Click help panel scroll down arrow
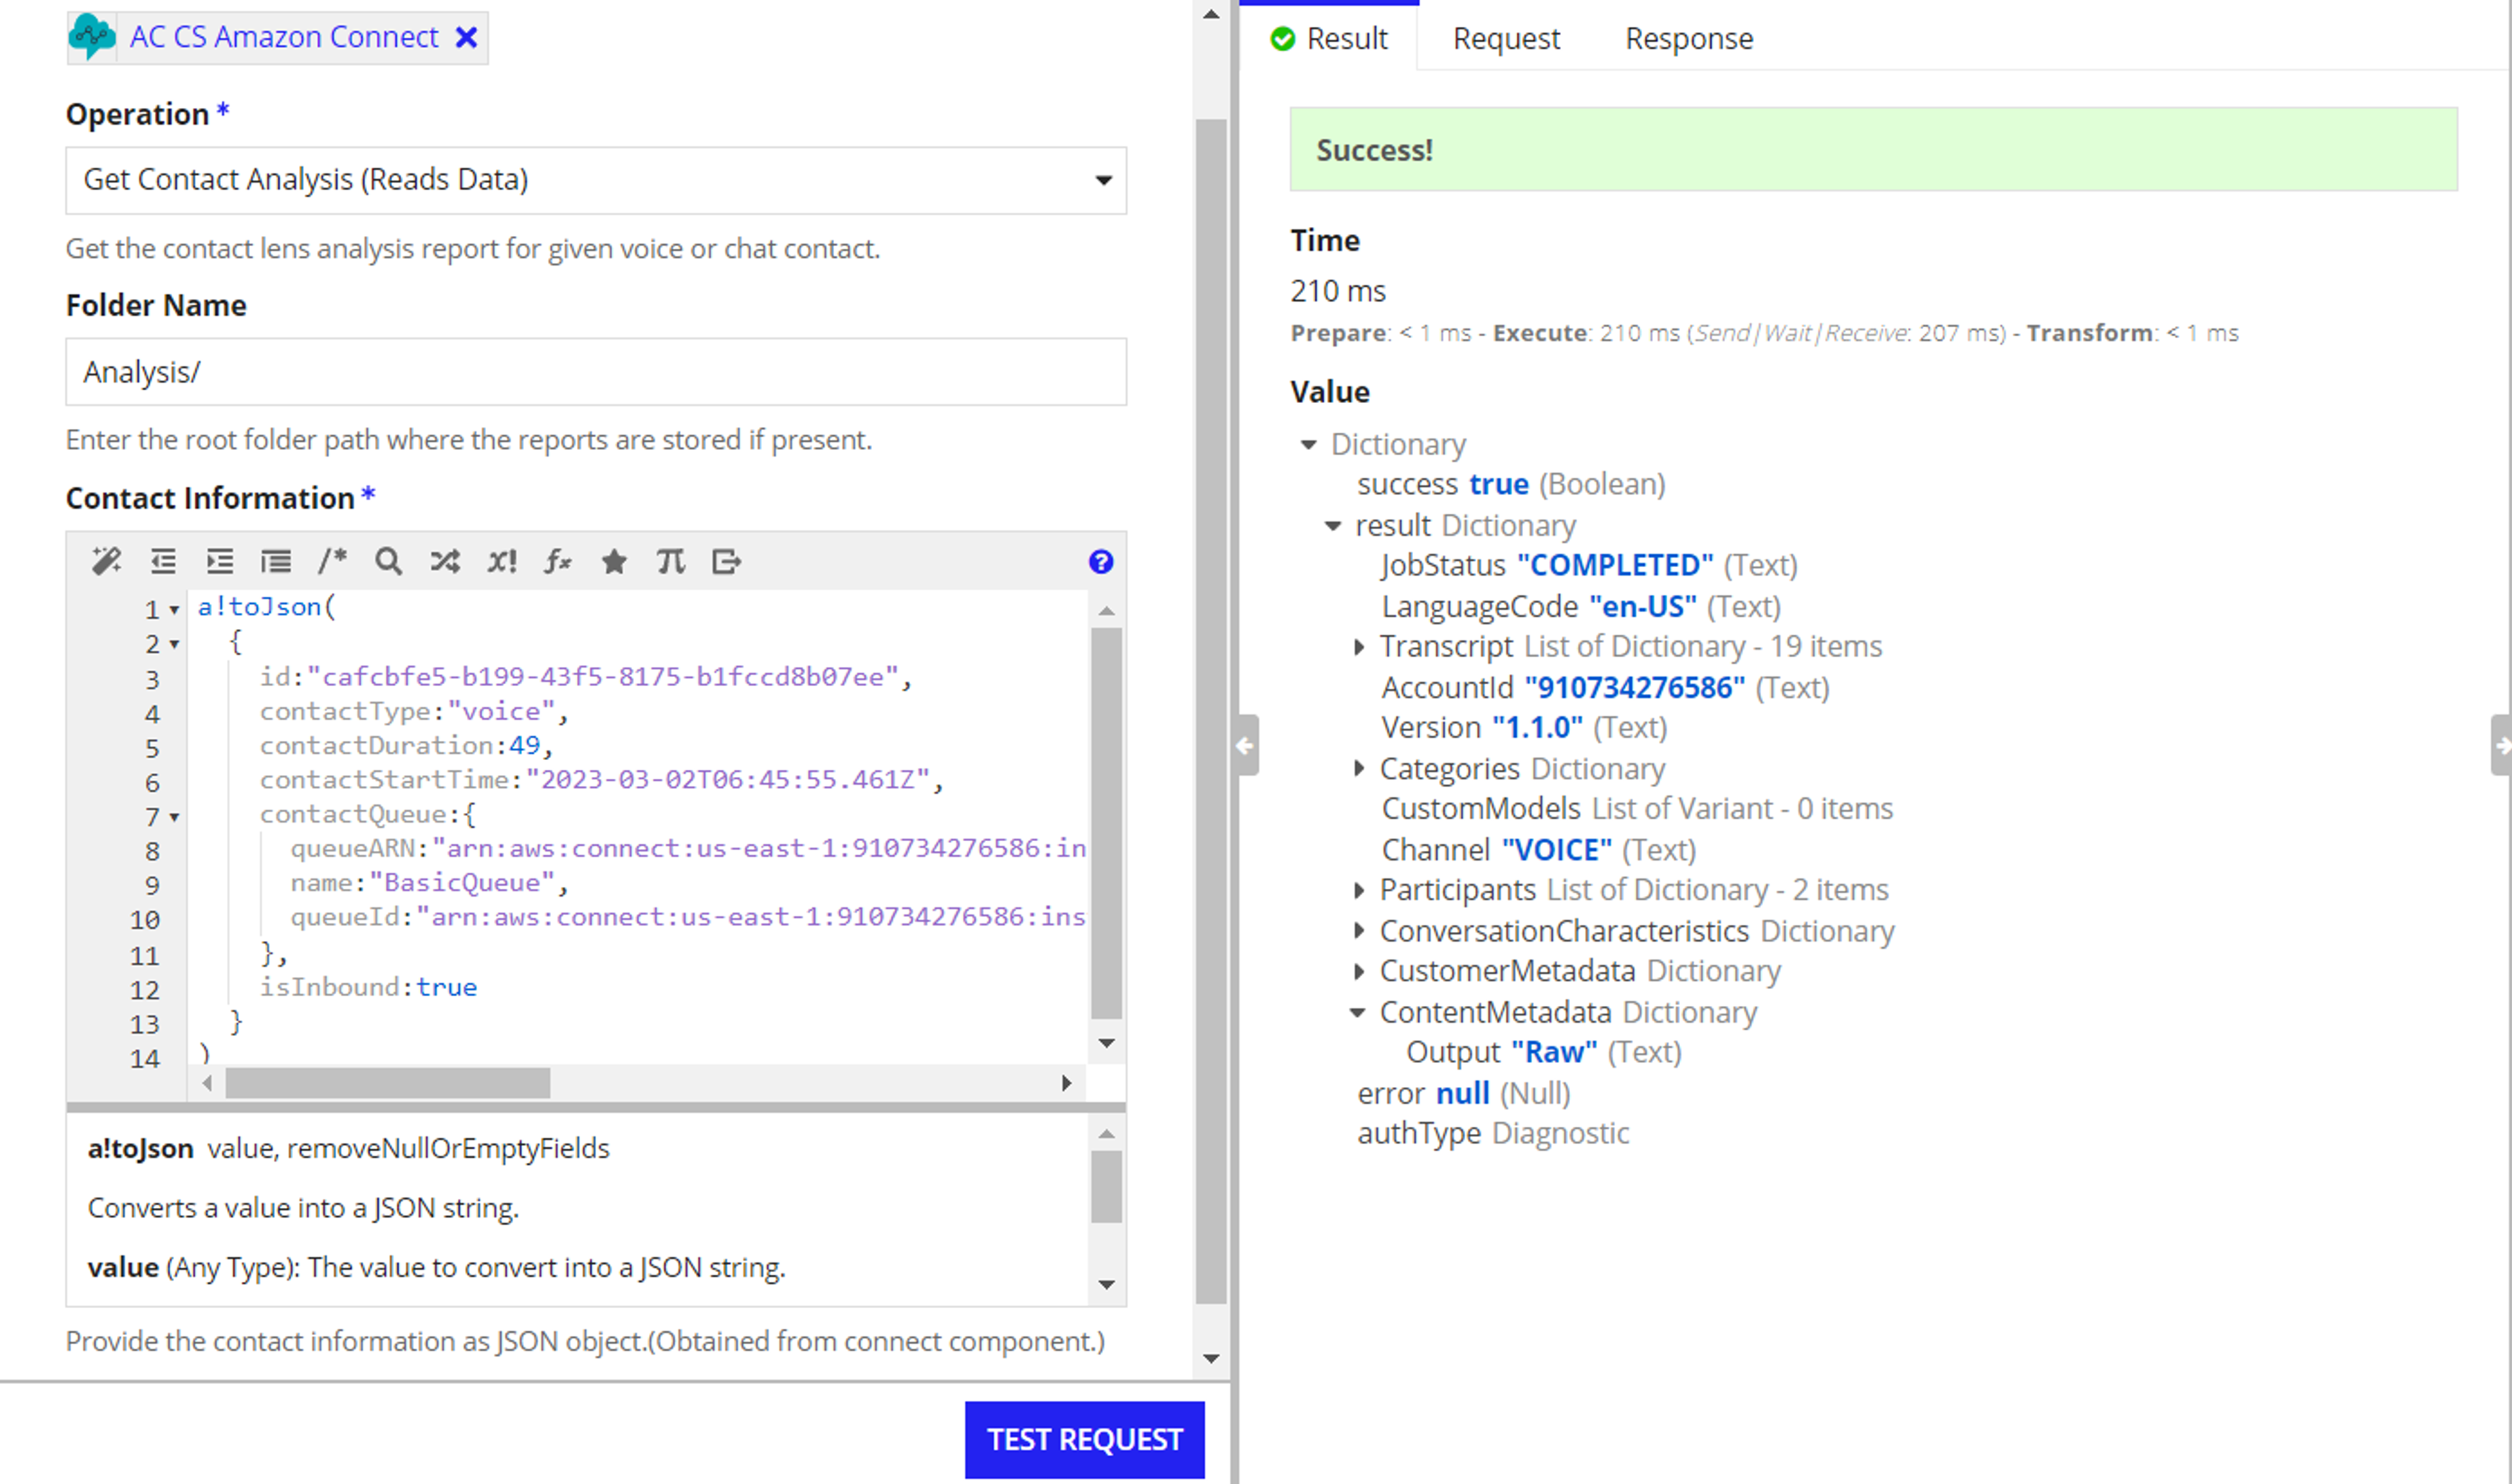2512x1484 pixels. [x=1106, y=1285]
